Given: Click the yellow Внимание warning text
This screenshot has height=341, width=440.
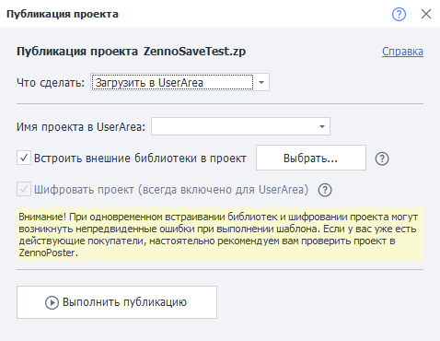Looking at the screenshot, I should click(220, 234).
